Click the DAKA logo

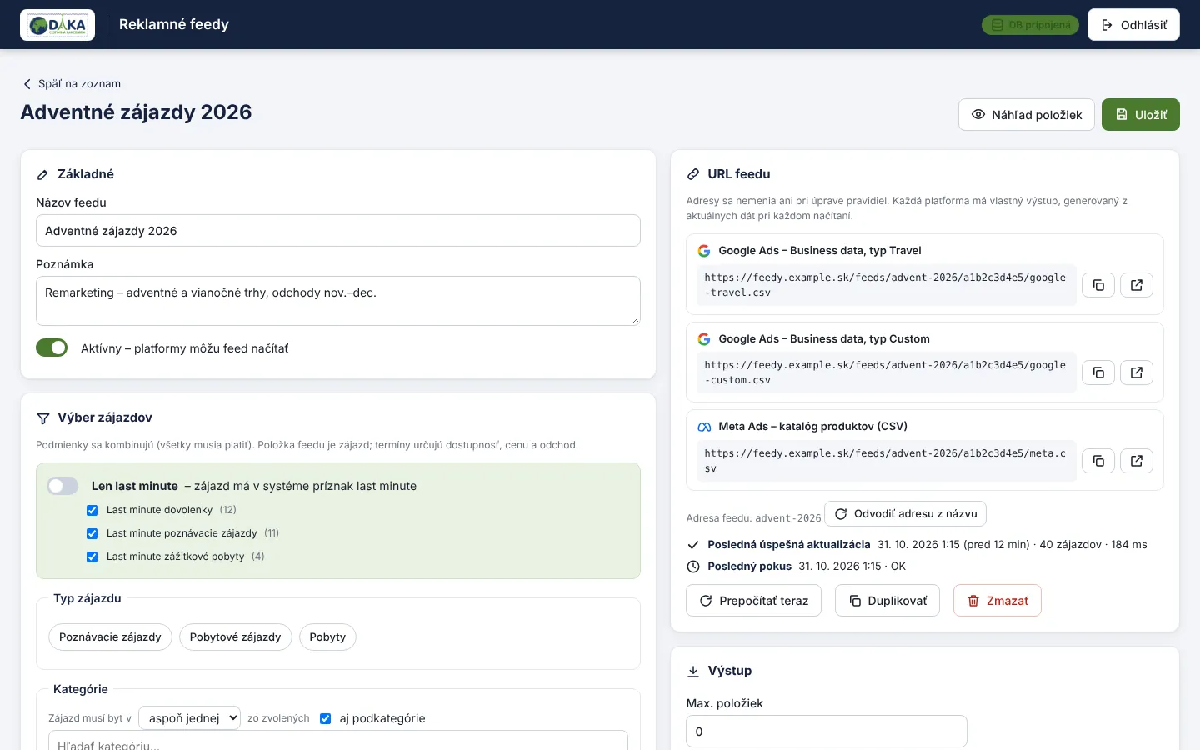click(x=57, y=25)
